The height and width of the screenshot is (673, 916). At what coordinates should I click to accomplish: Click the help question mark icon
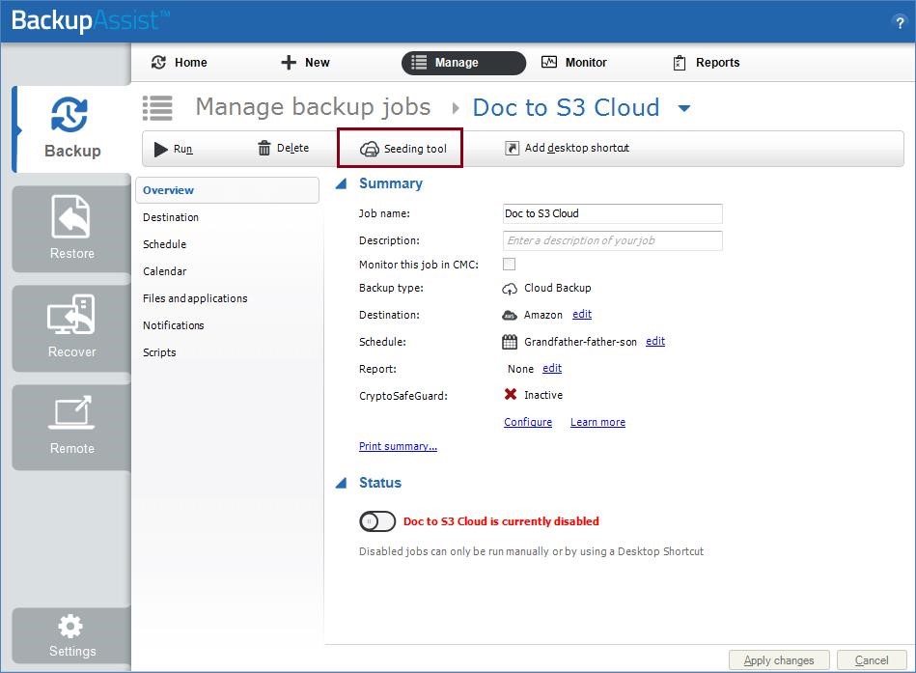[x=900, y=23]
